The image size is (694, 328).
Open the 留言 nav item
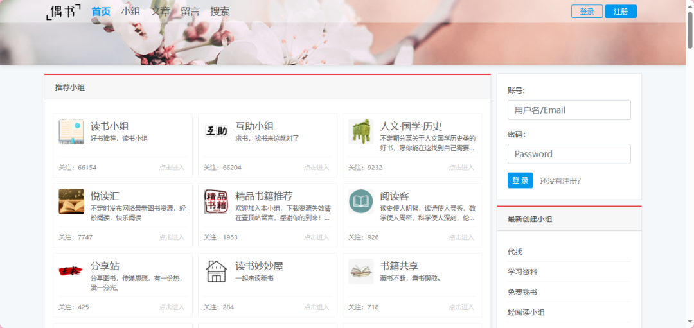click(x=190, y=12)
